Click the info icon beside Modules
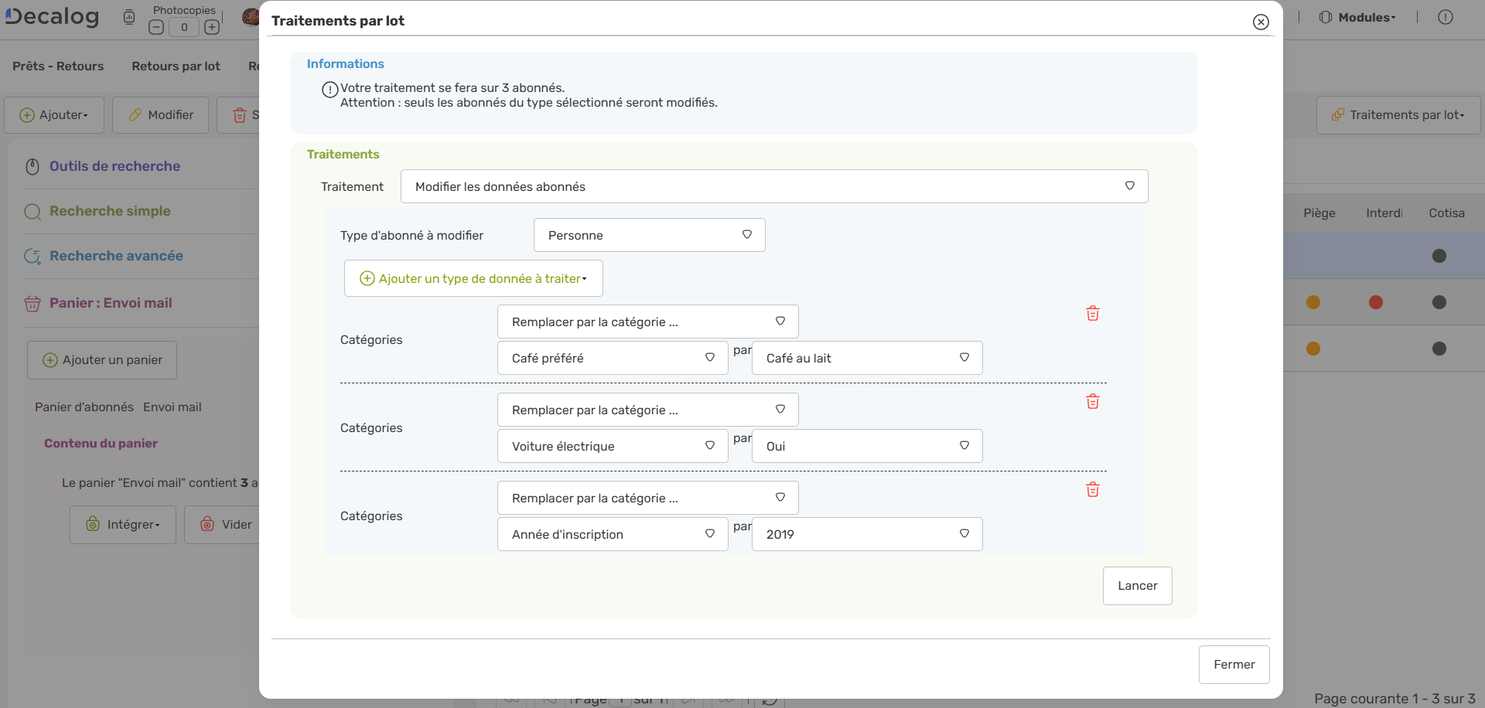Screen dimensions: 1485x708 [1446, 17]
